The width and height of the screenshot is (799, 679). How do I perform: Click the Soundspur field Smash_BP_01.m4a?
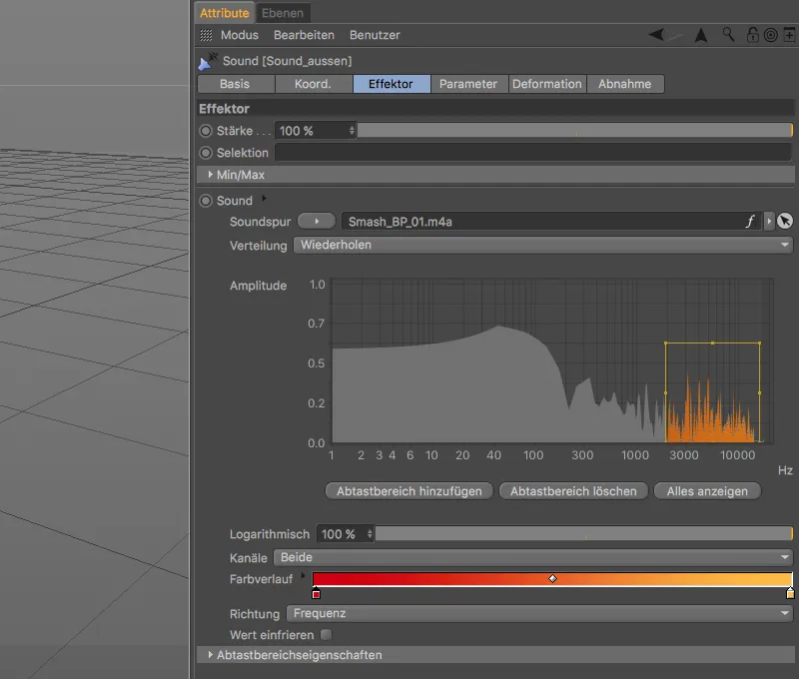point(551,221)
